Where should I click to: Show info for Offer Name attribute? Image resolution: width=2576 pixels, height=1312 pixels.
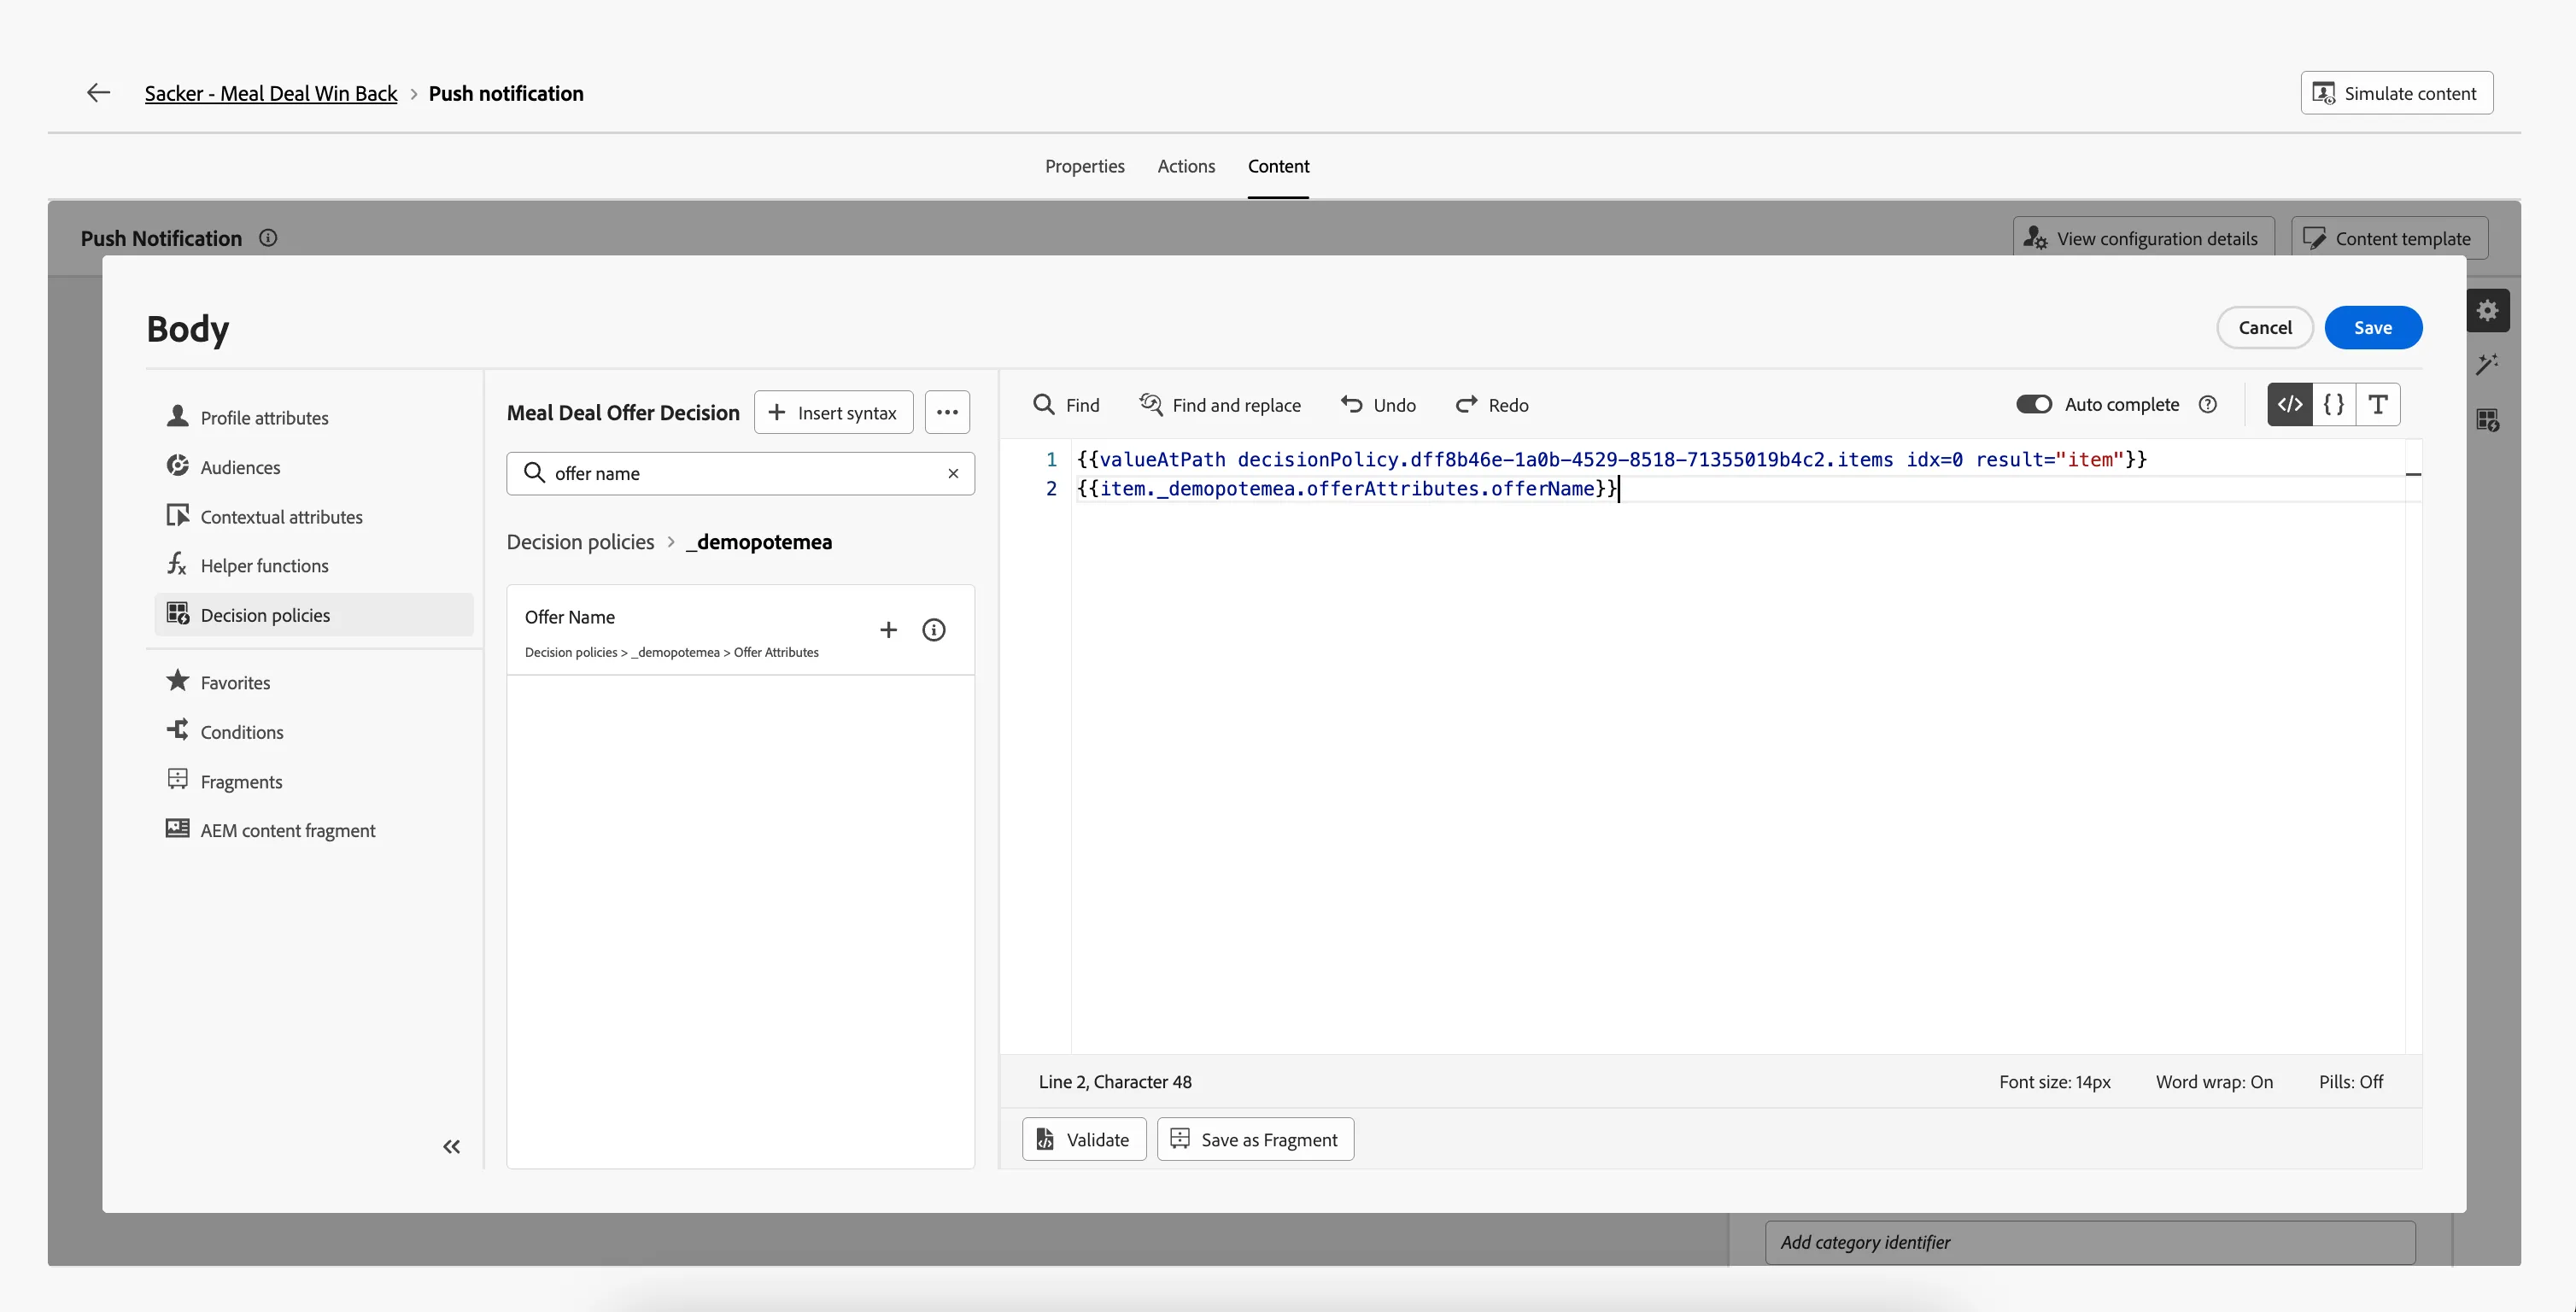coord(933,630)
